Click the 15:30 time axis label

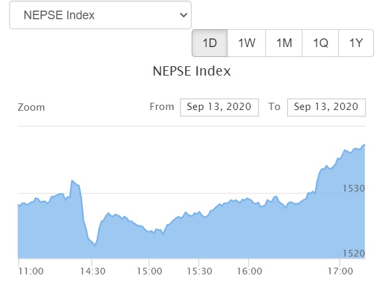click(199, 271)
